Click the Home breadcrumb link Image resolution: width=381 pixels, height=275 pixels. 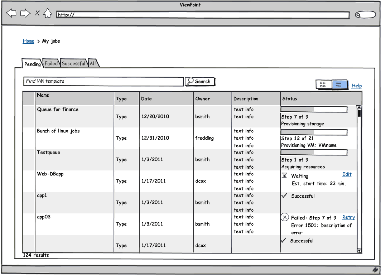pos(28,41)
